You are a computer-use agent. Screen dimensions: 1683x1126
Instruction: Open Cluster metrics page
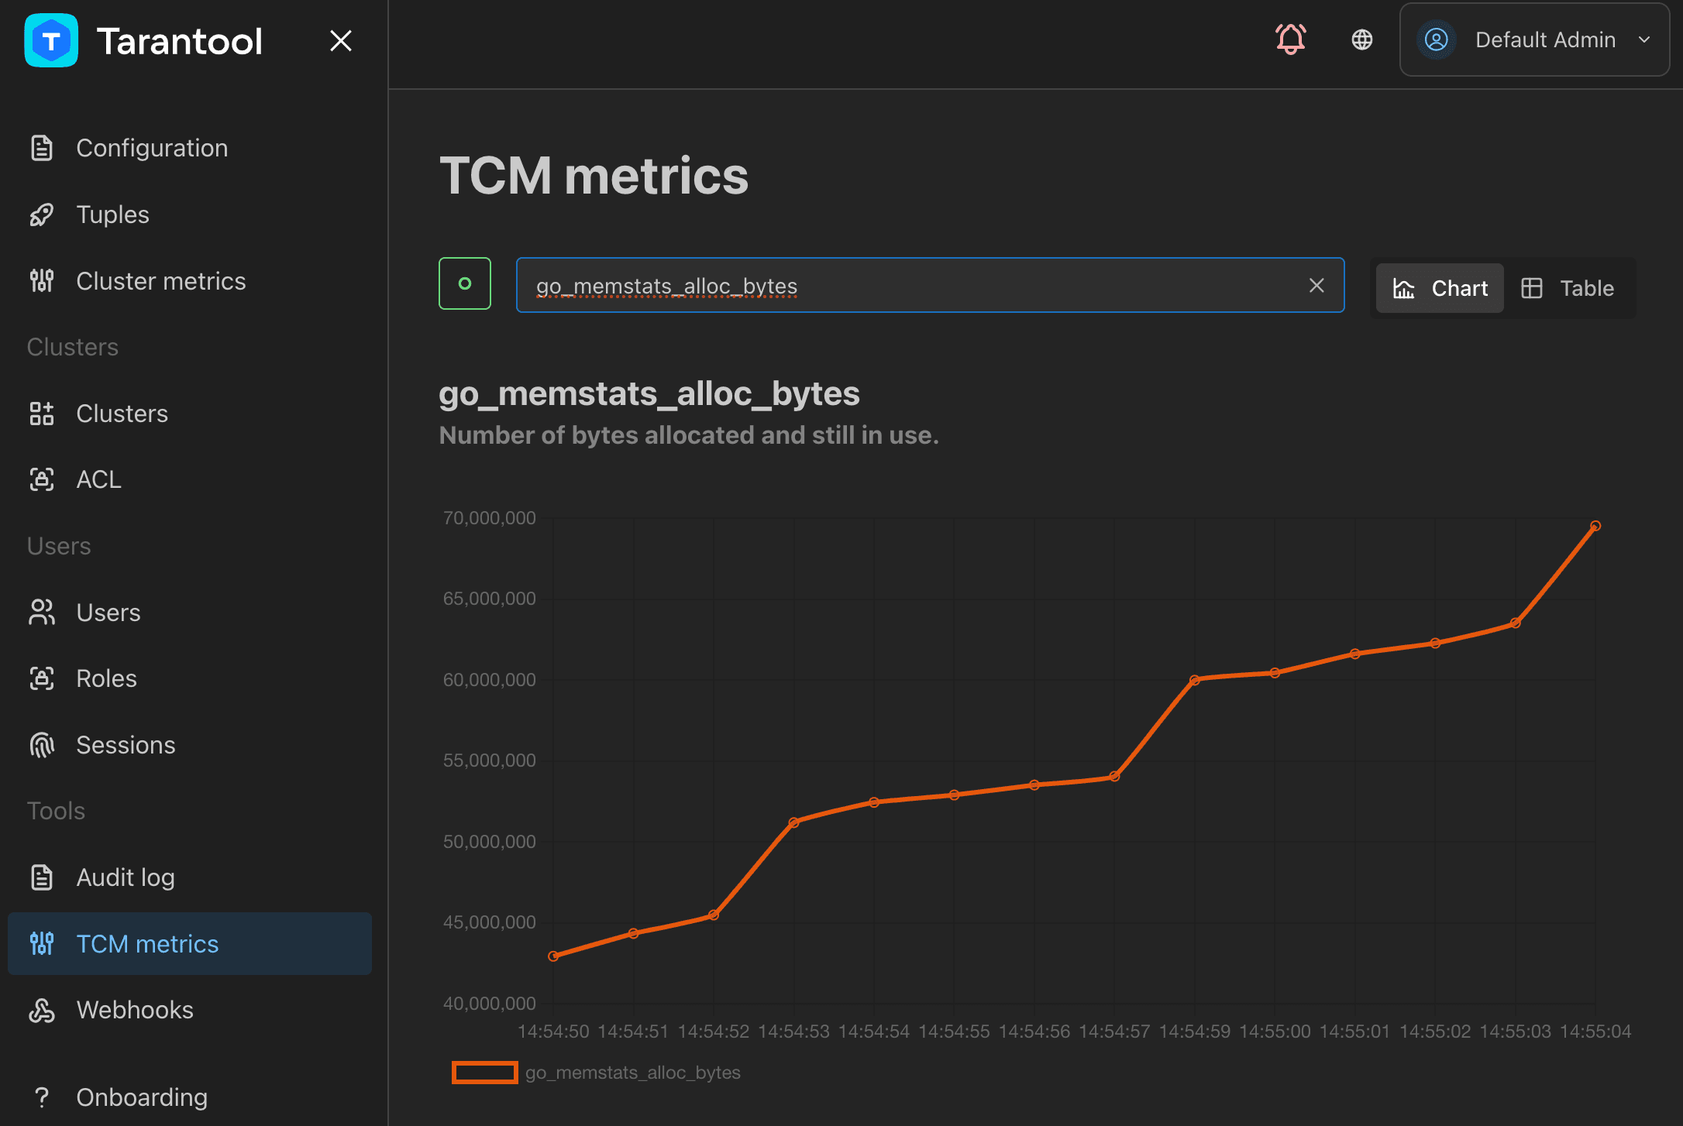(190, 281)
